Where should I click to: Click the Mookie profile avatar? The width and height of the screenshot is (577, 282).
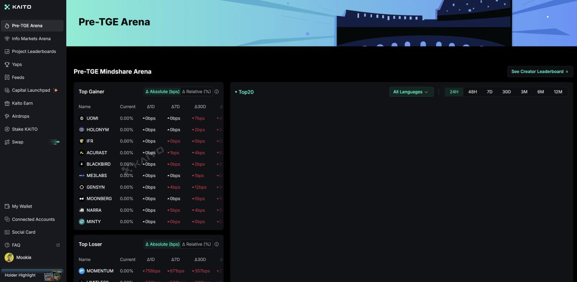(x=9, y=258)
